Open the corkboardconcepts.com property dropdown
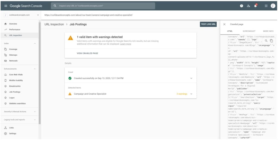The height and width of the screenshot is (141, 278). coord(38,15)
